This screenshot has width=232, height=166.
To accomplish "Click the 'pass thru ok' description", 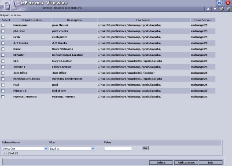I will click(60, 25).
